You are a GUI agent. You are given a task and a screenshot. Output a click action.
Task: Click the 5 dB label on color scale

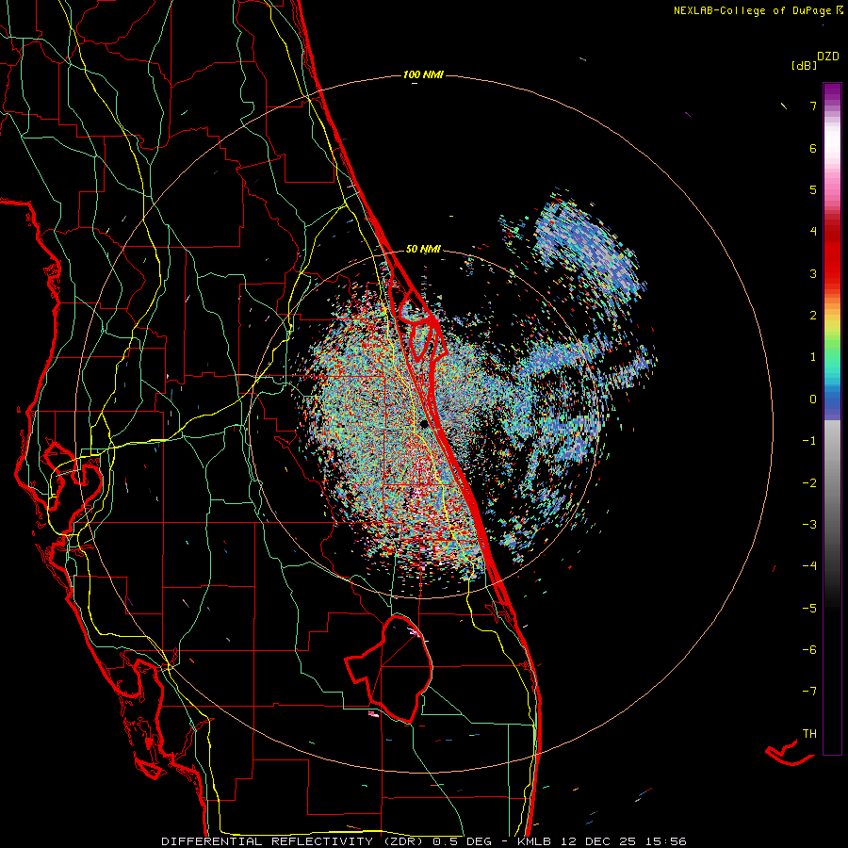[x=813, y=189]
